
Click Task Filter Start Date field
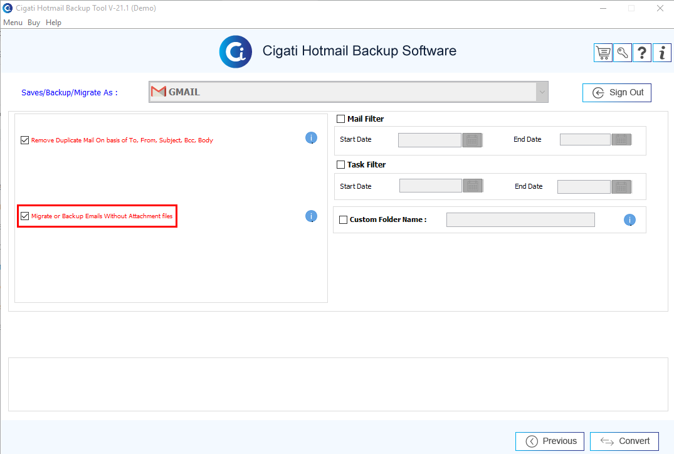[x=431, y=186]
